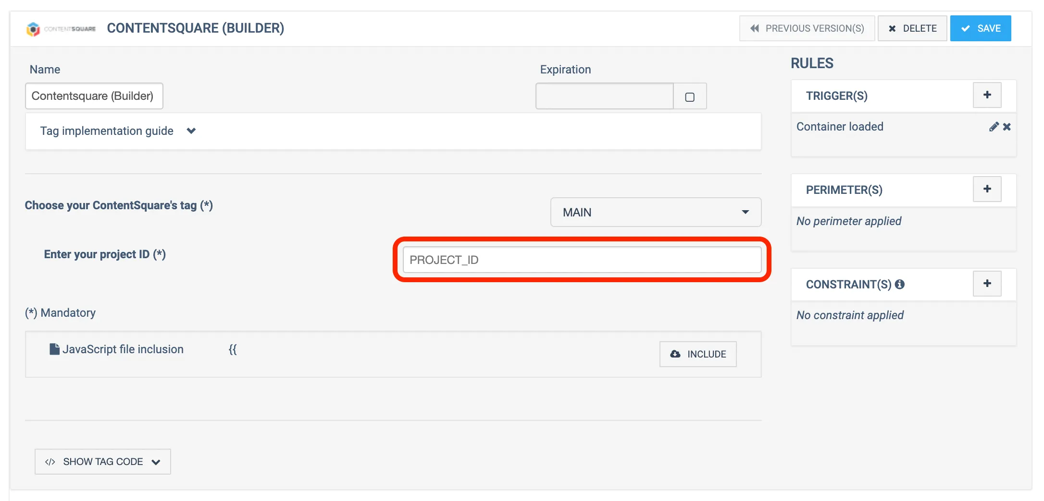Open the Constraint(s) info tooltip icon

900,284
